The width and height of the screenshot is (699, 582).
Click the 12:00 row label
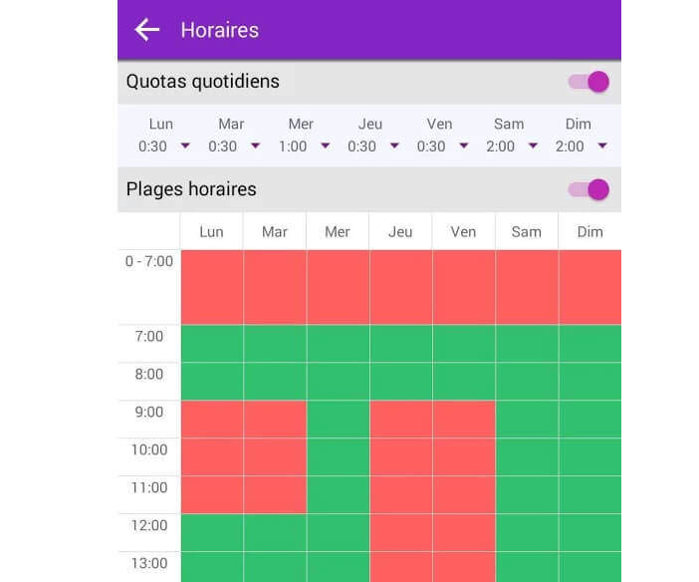[149, 525]
